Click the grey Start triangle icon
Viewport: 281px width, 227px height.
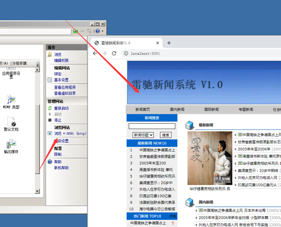pos(50,114)
